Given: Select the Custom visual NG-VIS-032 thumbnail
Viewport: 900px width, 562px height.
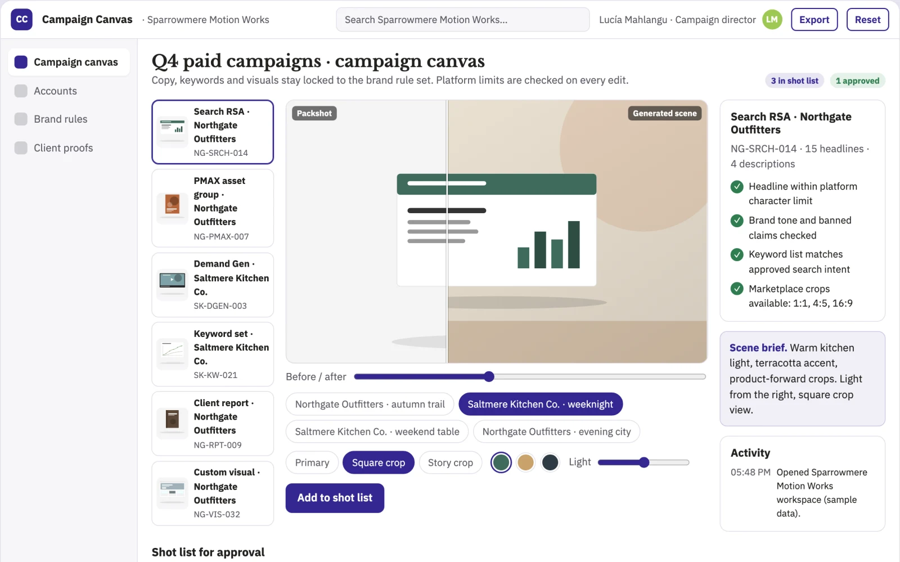Looking at the screenshot, I should pos(172,493).
